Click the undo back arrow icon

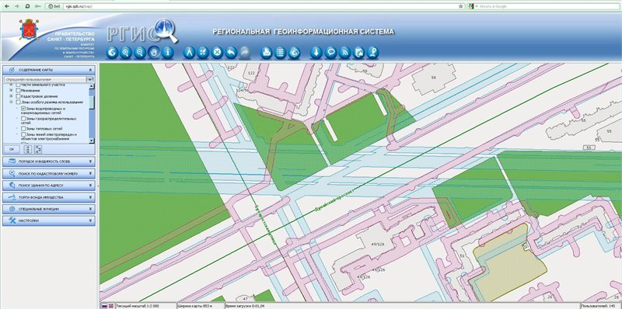click(x=231, y=53)
